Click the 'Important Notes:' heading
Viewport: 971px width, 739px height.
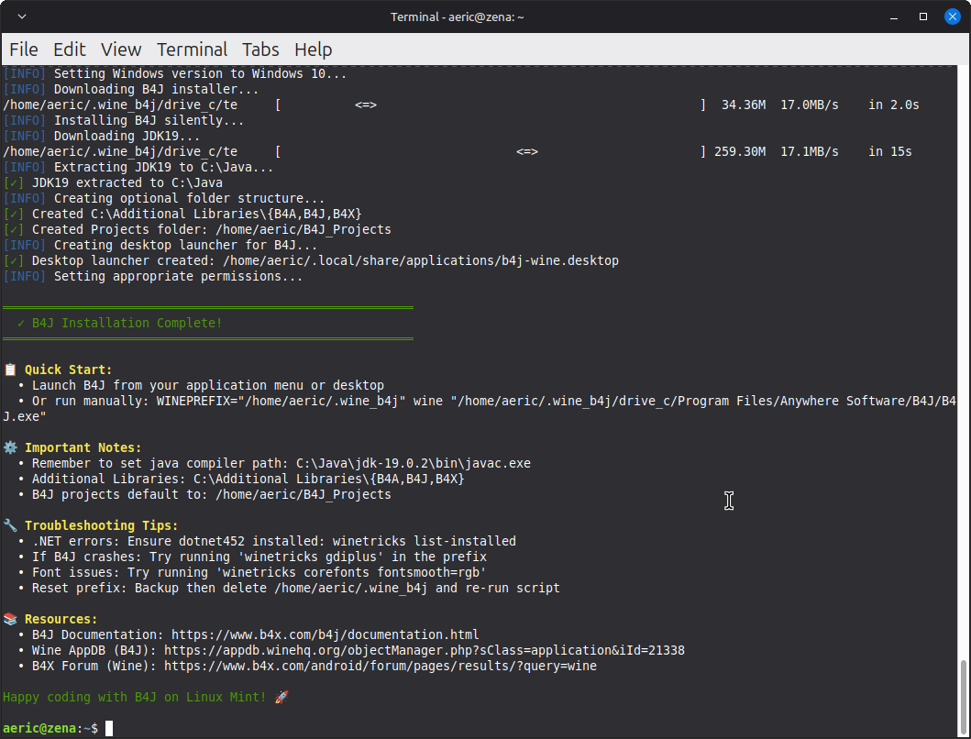click(x=83, y=447)
